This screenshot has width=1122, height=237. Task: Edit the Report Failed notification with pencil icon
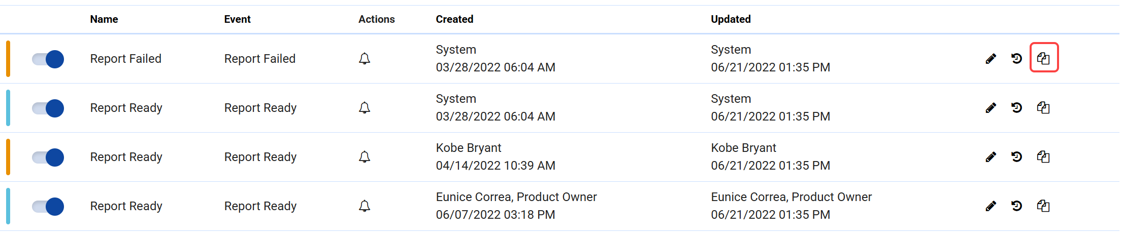click(x=991, y=59)
